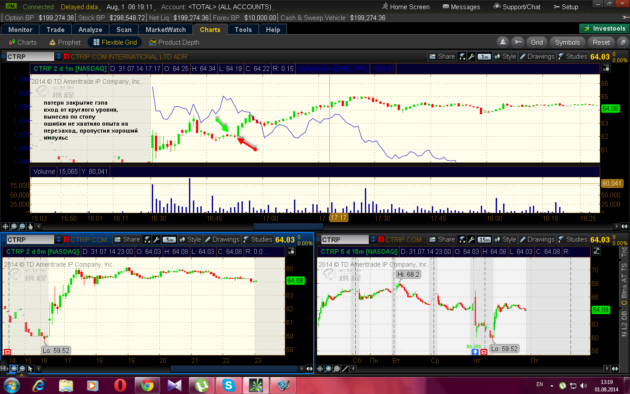Toggle the link color circle on 5m chart
The width and height of the screenshot is (630, 394).
click(3, 239)
